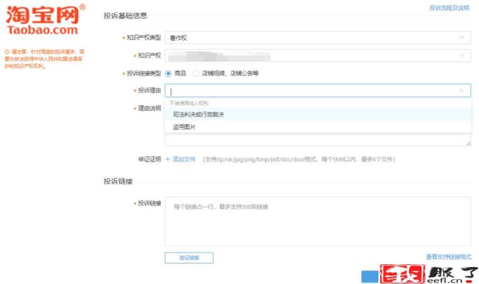The height and width of the screenshot is (284, 479).
Task: Collapse the 投诉理由 dropdown via its arrow
Action: (462, 91)
